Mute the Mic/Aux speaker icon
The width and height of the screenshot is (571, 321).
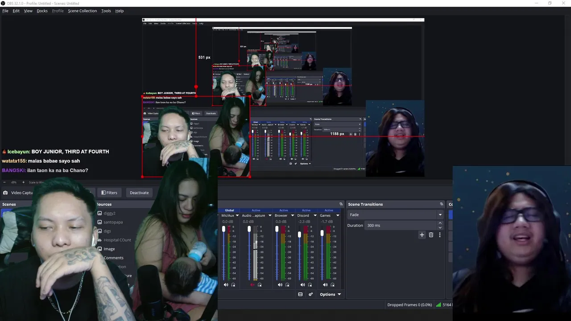[x=226, y=285]
